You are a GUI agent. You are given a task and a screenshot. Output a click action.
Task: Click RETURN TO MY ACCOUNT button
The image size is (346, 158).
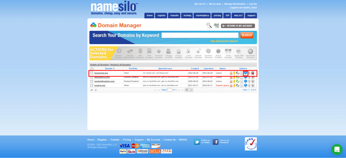click(238, 26)
